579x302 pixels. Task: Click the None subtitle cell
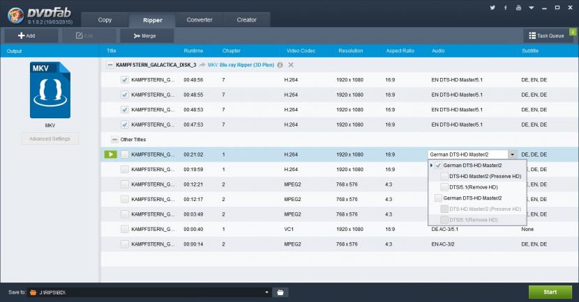527,229
